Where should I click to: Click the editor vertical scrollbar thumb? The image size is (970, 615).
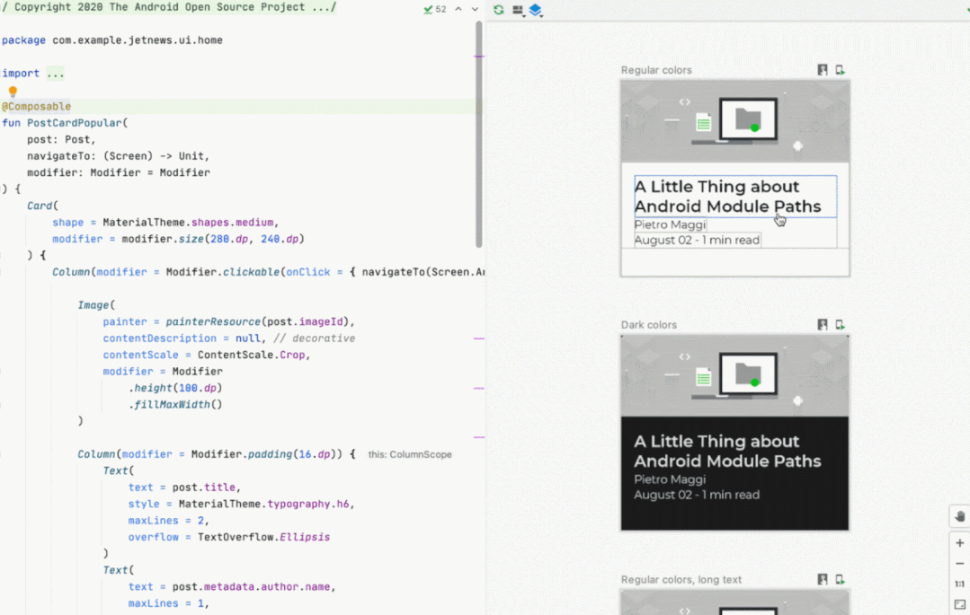[x=479, y=135]
